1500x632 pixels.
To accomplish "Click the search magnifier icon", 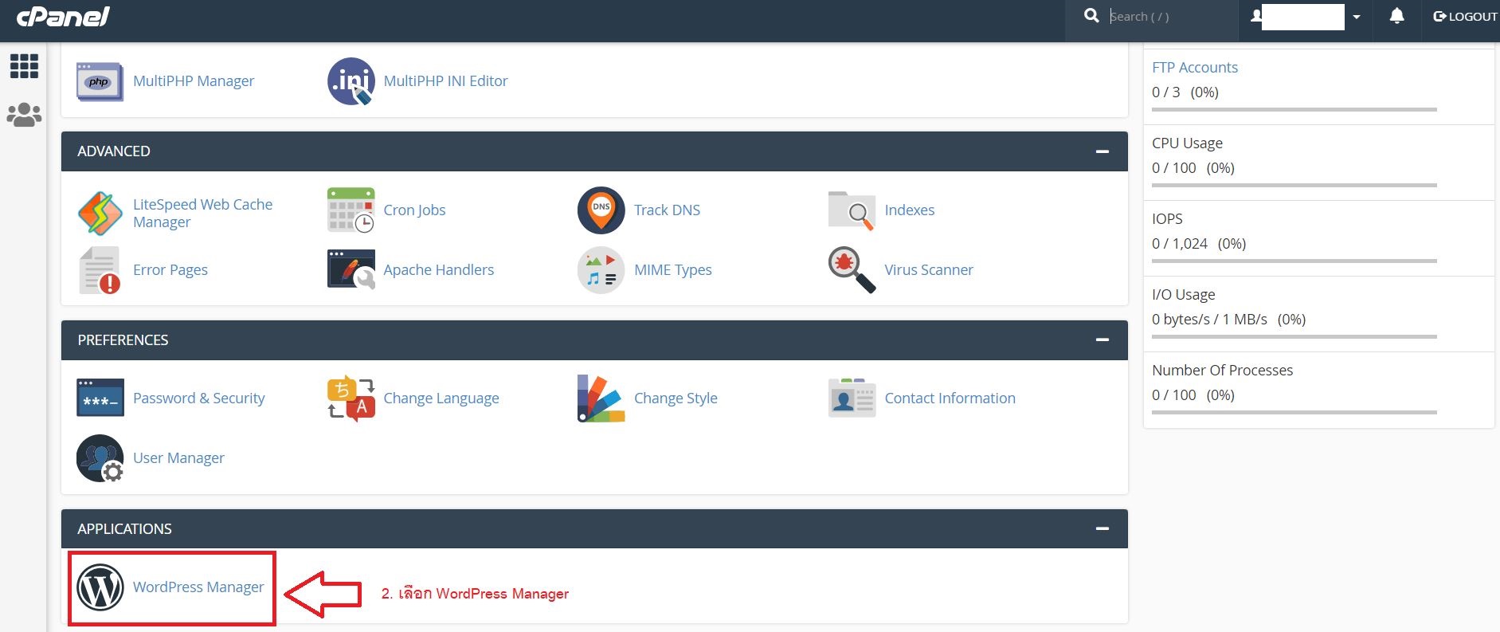I will (x=1091, y=16).
